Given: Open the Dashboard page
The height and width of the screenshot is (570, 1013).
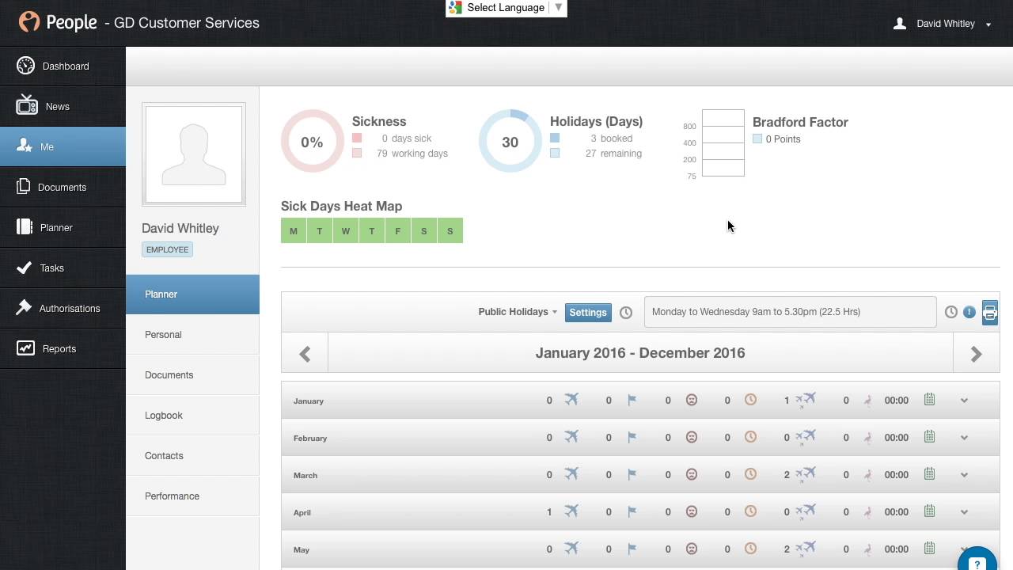Looking at the screenshot, I should (63, 66).
